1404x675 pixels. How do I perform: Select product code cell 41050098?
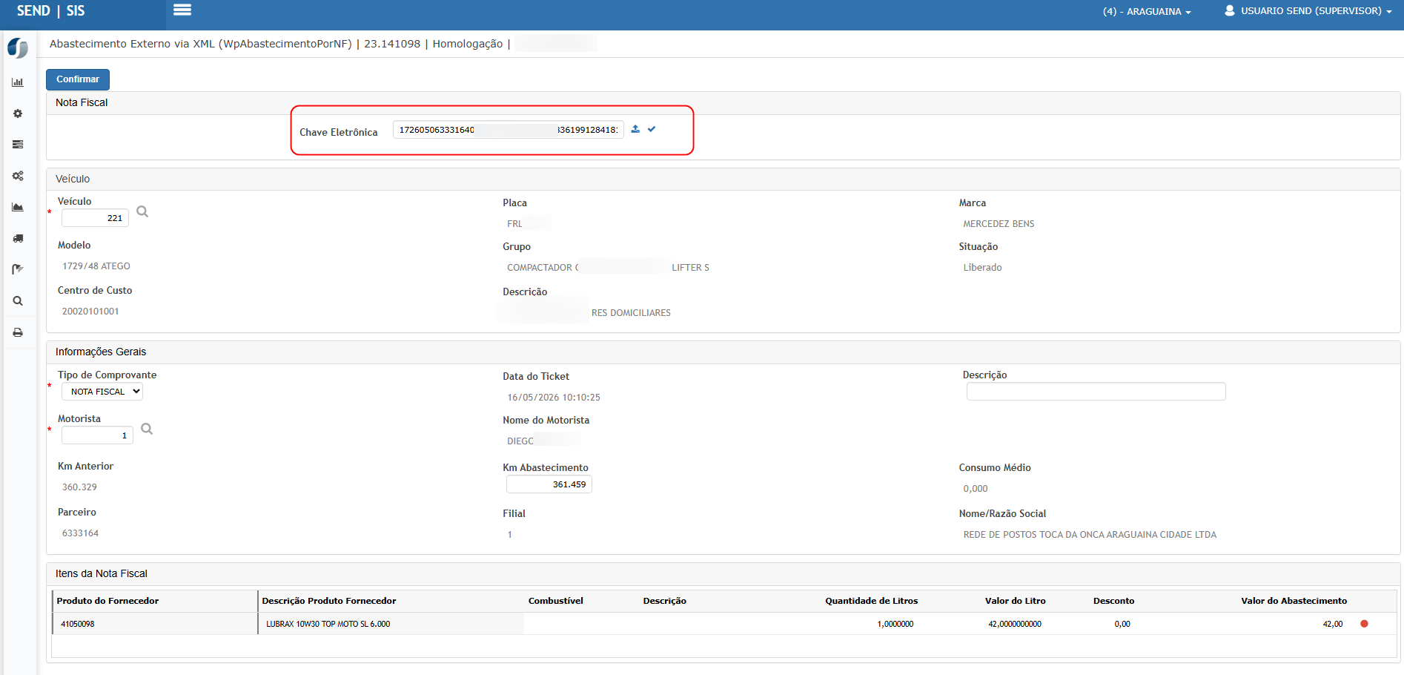click(155, 624)
